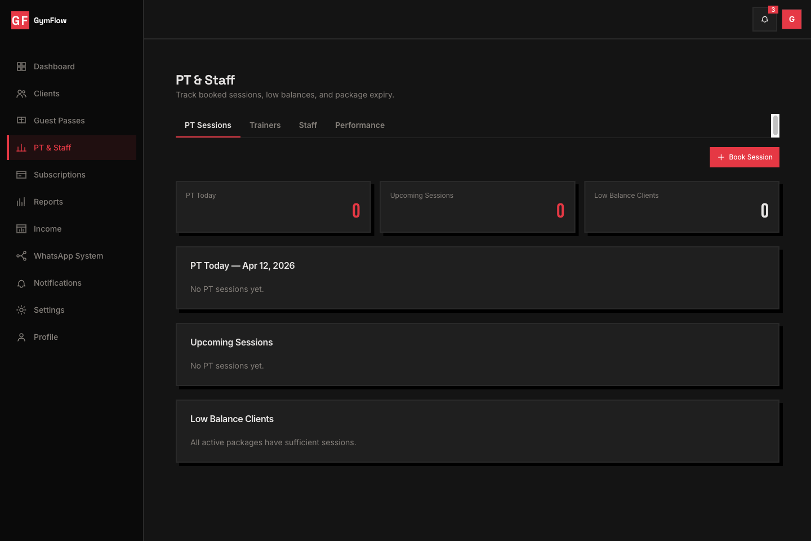Click the tab bar scrollbar handle
This screenshot has height=541, width=811.
(x=775, y=125)
